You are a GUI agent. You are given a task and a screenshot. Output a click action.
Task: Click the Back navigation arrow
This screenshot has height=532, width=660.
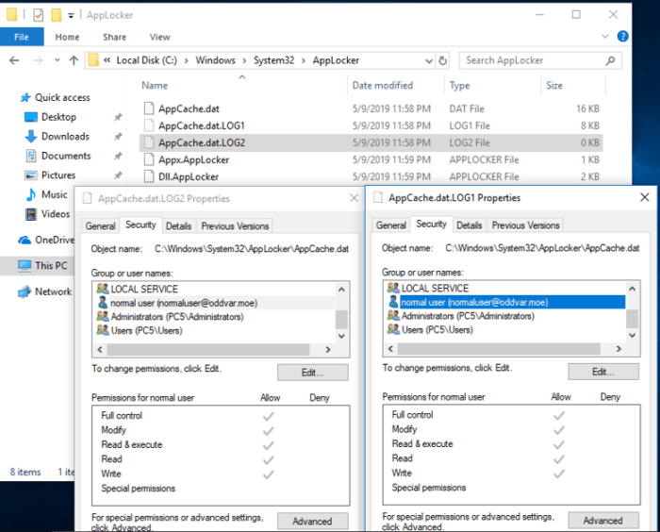14,60
